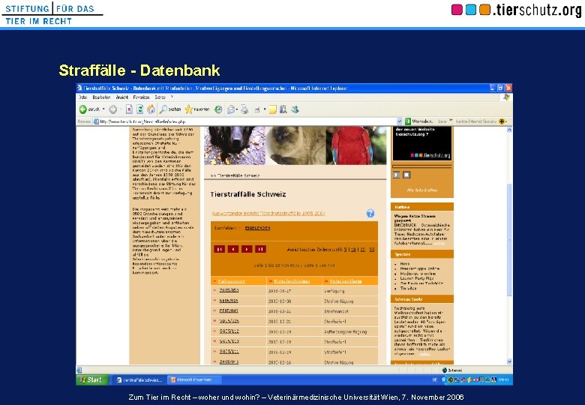
Task: Open the Suchen search toolbar button
Action: click(170, 109)
